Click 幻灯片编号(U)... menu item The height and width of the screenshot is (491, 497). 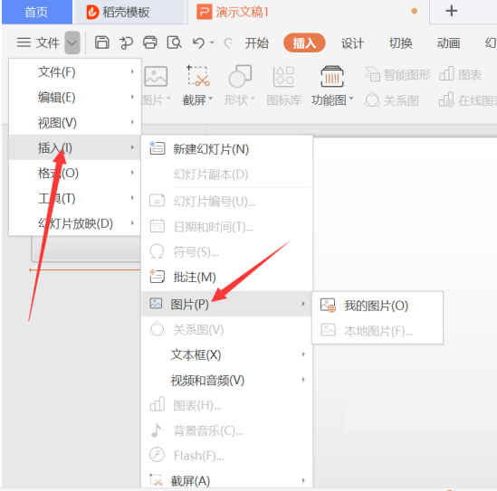pos(227,202)
